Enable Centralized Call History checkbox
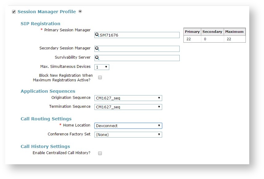The height and width of the screenshot is (179, 264). (x=100, y=153)
